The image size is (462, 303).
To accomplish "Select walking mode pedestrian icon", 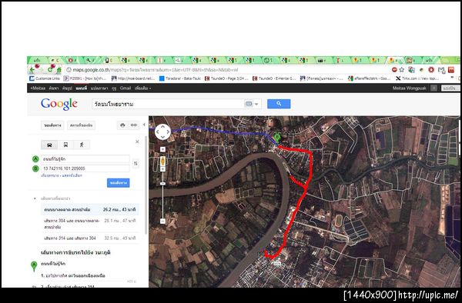I will [82, 145].
